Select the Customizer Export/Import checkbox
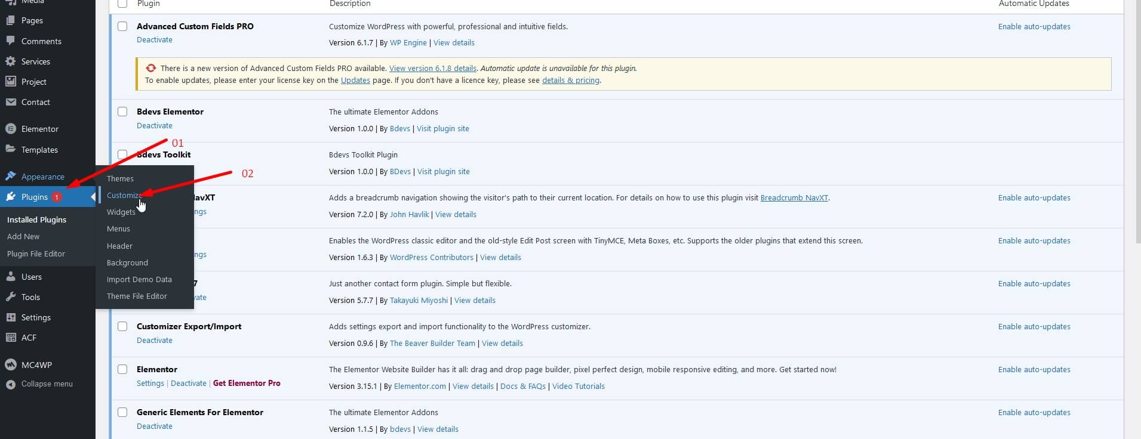The height and width of the screenshot is (439, 1141). coord(122,326)
